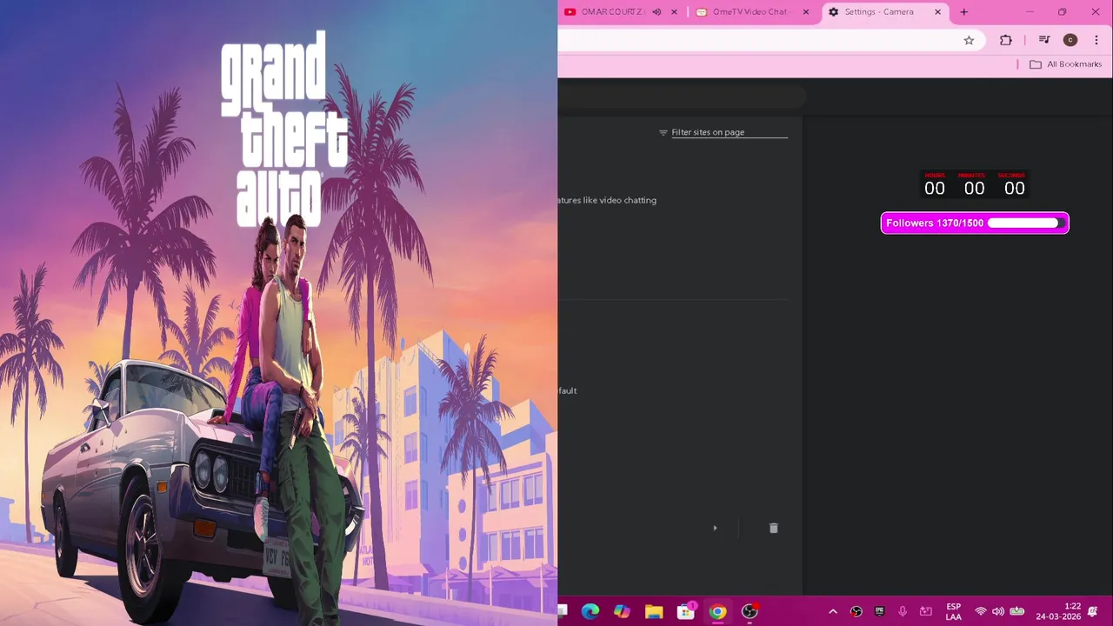Click the hours counter display
The width and height of the screenshot is (1113, 626).
[x=935, y=185]
